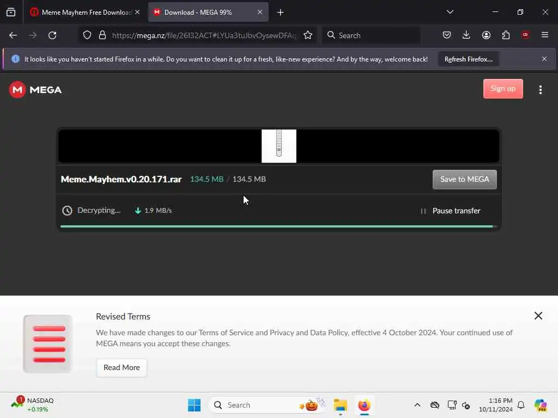This screenshot has width=558, height=418.
Task: Expand the list all tabs chevron
Action: pyautogui.click(x=450, y=12)
